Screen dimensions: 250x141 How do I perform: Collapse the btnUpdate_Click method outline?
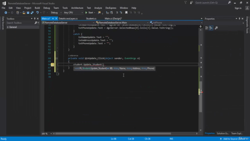click(57, 58)
